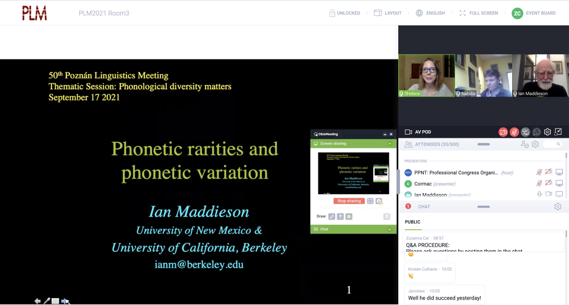Viewport: 569px width, 305px height.
Task: Click Ian Maddieson's video thumbnail
Action: [x=541, y=75]
